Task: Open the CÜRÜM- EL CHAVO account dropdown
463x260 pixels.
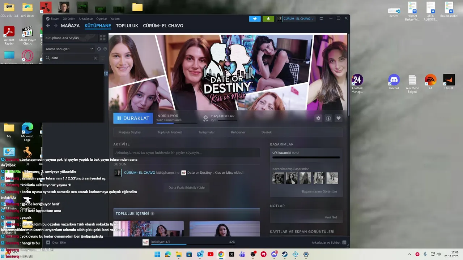Action: point(296,19)
